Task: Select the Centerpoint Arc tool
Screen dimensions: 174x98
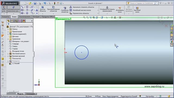Action: coord(27,10)
